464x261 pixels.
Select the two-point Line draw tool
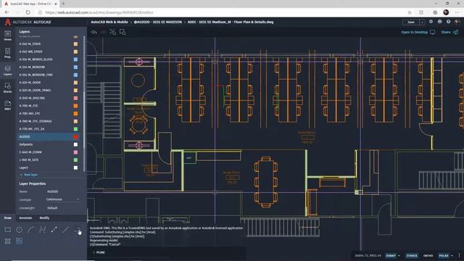click(x=54, y=230)
